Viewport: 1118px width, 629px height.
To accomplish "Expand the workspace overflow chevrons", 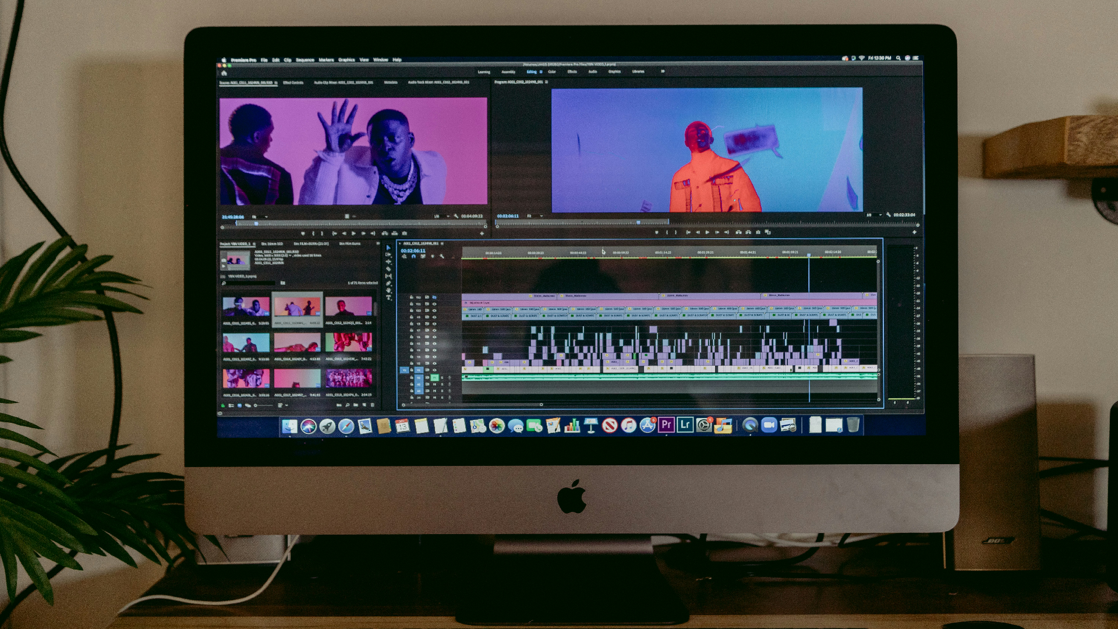I will coord(663,72).
